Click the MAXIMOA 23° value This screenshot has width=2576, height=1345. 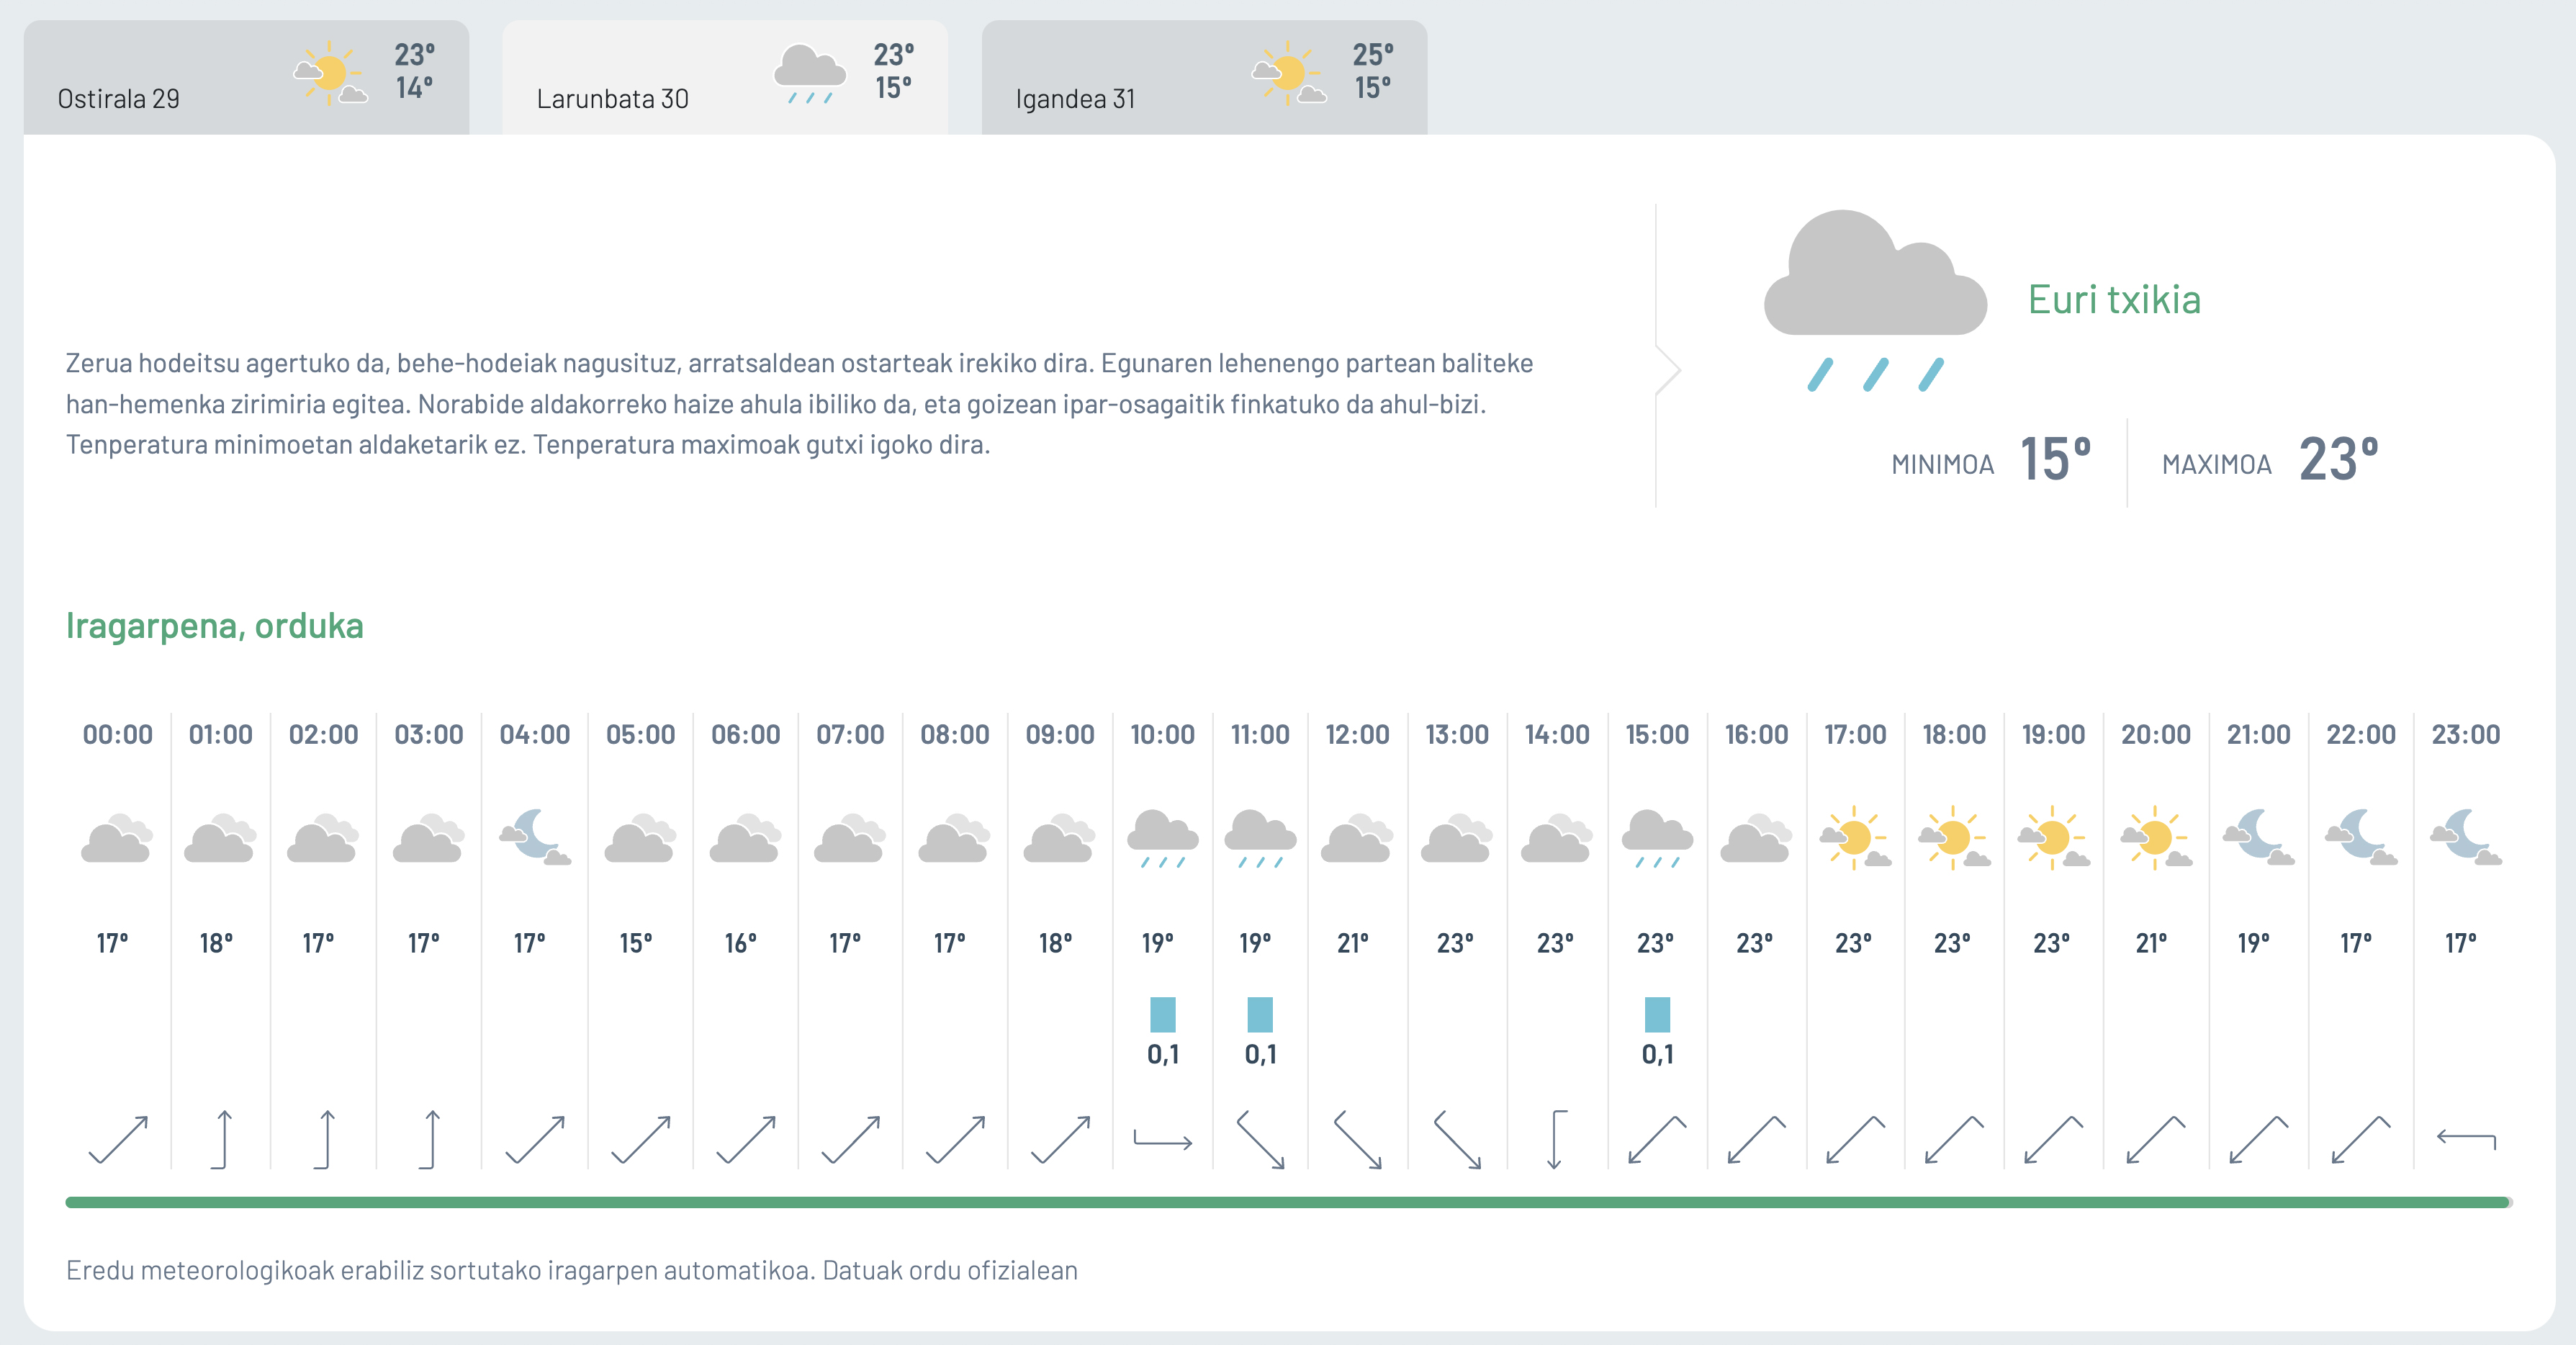[x=2338, y=460]
